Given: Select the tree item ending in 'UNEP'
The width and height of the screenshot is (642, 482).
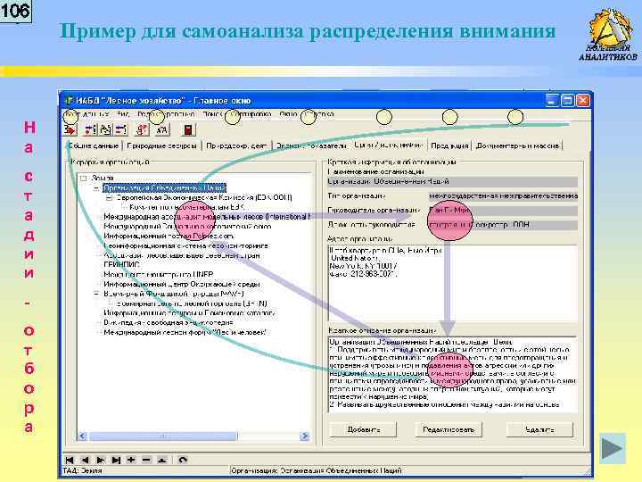Looking at the screenshot, I should [x=158, y=275].
